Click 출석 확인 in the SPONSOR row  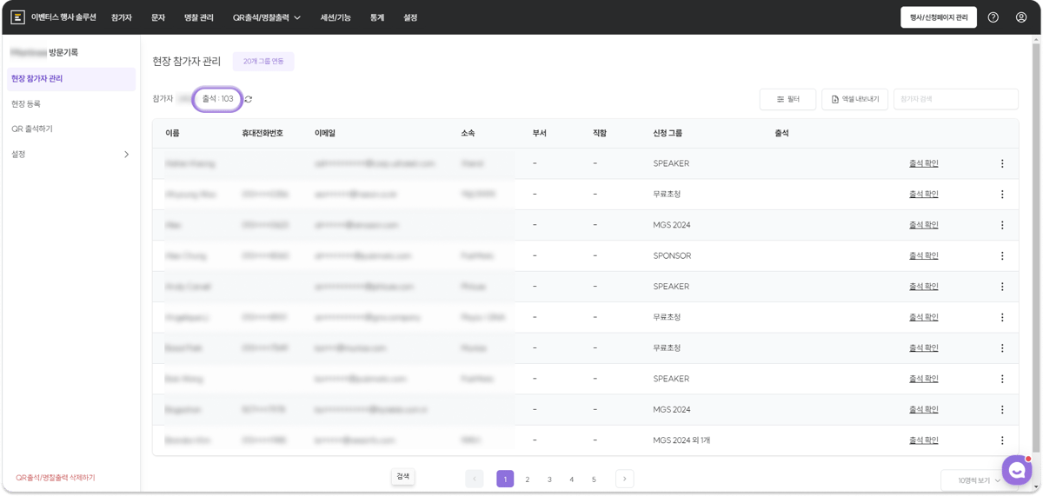(923, 255)
